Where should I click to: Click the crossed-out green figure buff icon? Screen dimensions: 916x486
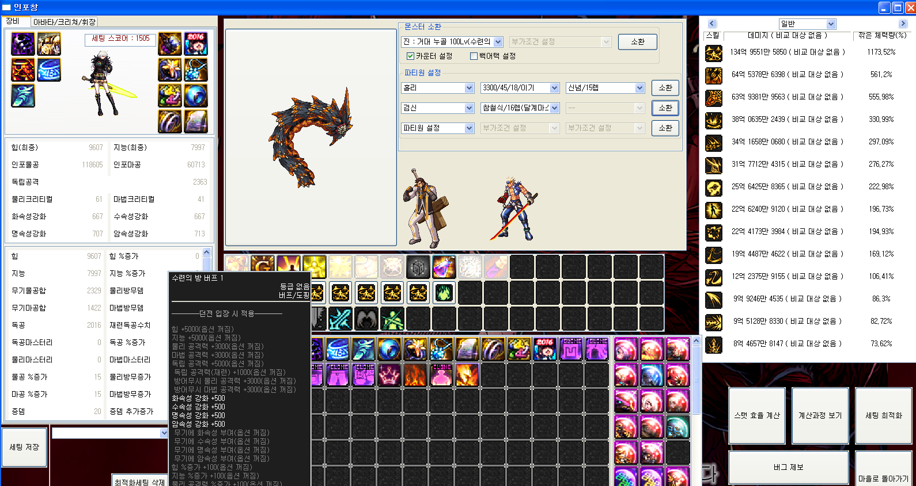392,319
